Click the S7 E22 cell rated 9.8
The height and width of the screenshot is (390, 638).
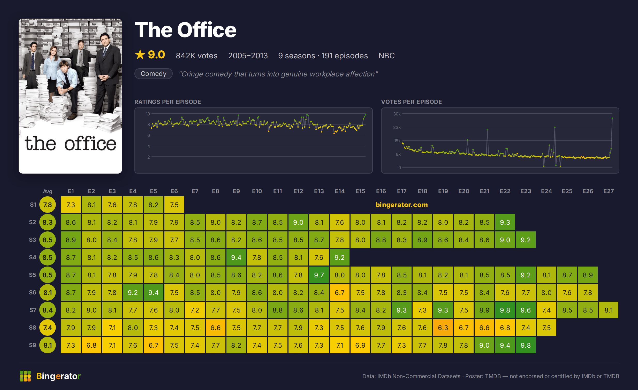coord(505,310)
